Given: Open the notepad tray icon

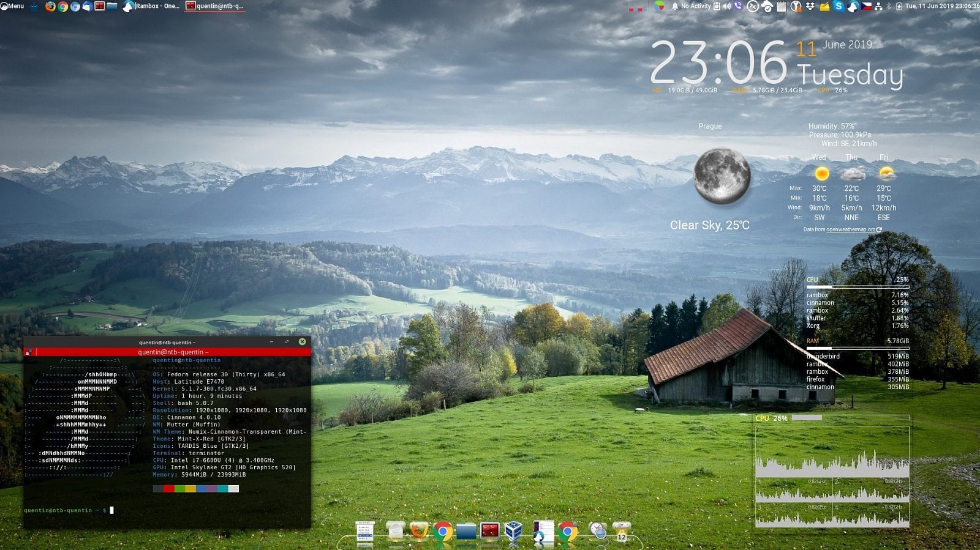Looking at the screenshot, I should 781,6.
